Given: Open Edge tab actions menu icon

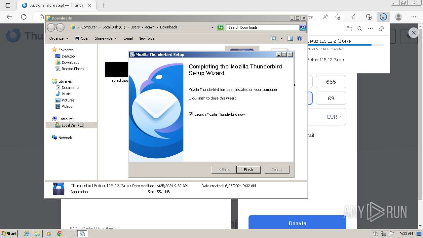Looking at the screenshot, I should [x=8, y=5].
